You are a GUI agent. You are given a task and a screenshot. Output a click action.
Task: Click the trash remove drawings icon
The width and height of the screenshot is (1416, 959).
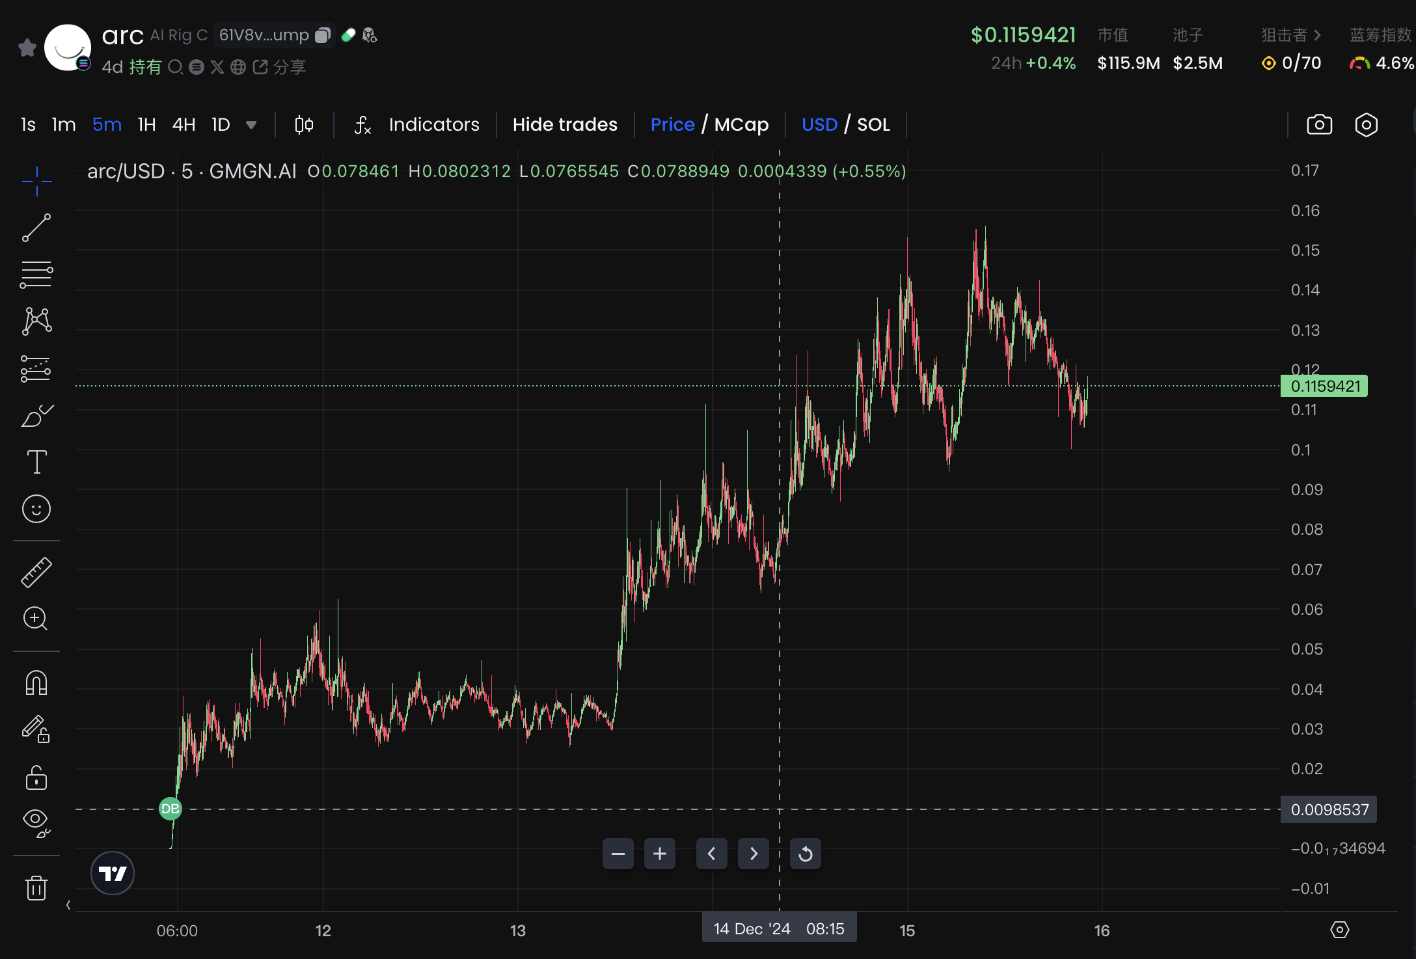click(36, 887)
